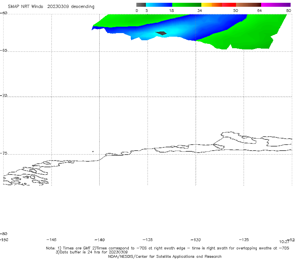Click the dark gray patch inside the blue swath
The height and width of the screenshot is (259, 295).
161,33
